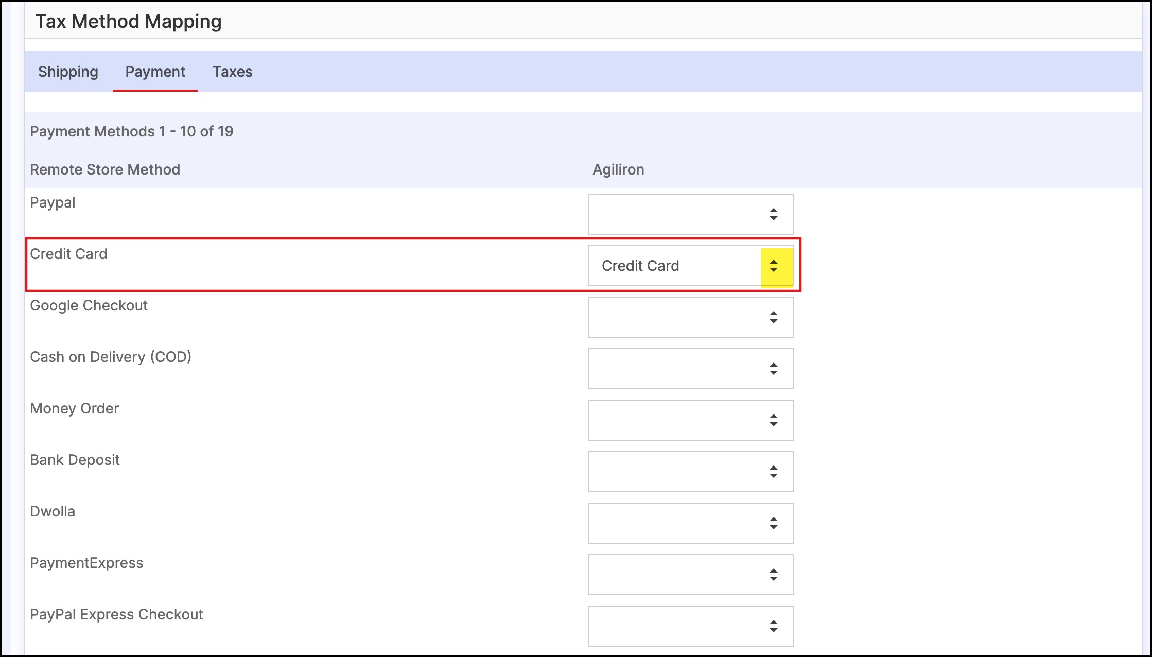Click the PaymentExpress label
1152x657 pixels.
(86, 563)
